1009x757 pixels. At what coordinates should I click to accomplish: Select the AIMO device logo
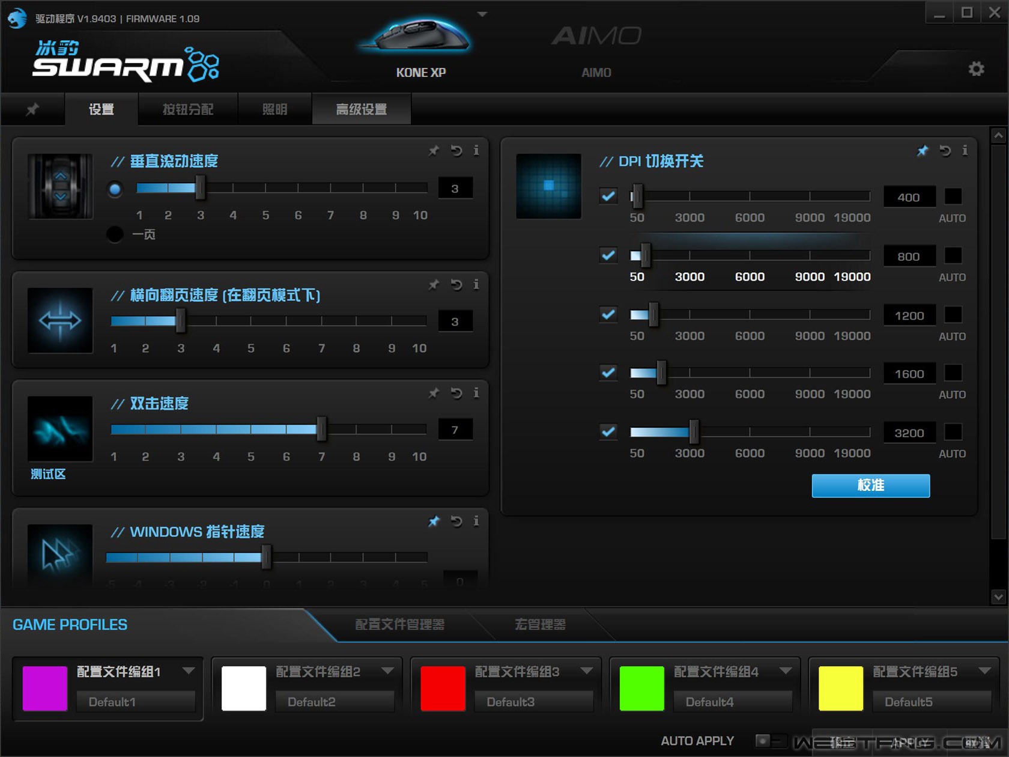coord(596,36)
